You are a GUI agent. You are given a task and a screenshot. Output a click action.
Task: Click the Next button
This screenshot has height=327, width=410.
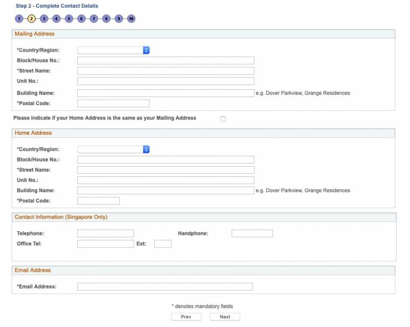pyautogui.click(x=224, y=317)
